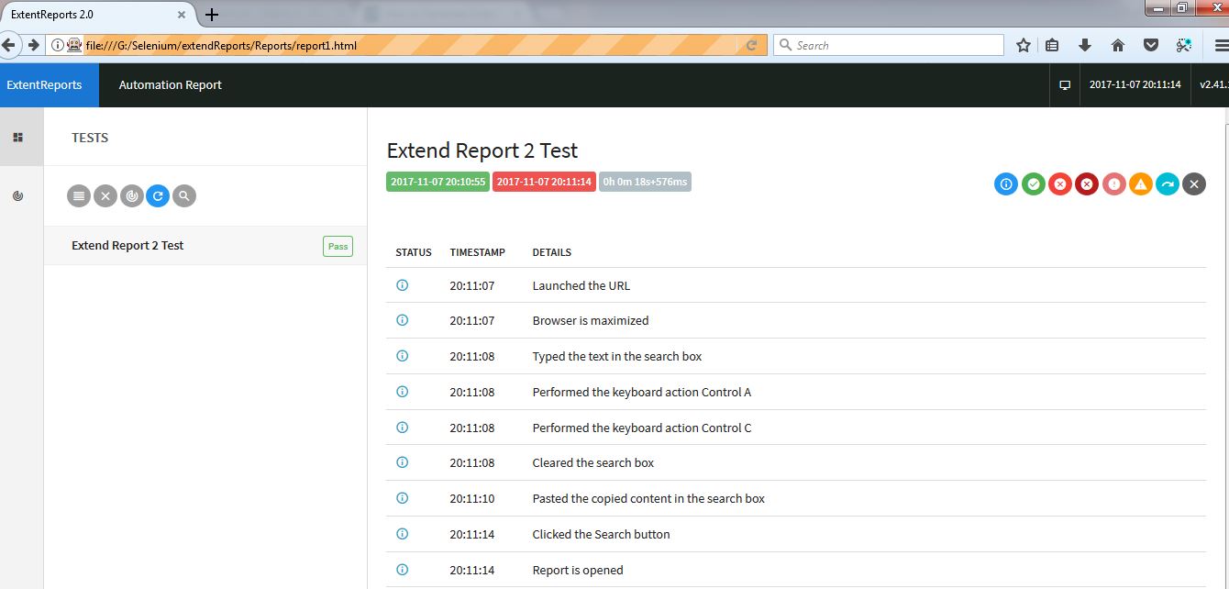The width and height of the screenshot is (1229, 589).
Task: Toggle the pink Error status filter icon
Action: (x=1113, y=183)
